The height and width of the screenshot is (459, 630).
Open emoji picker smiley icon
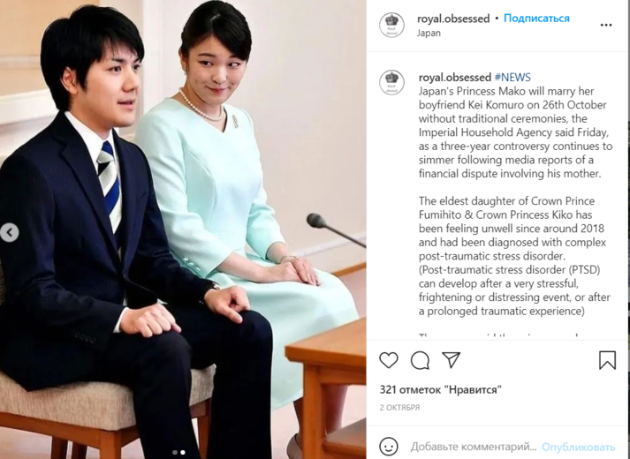click(x=389, y=446)
